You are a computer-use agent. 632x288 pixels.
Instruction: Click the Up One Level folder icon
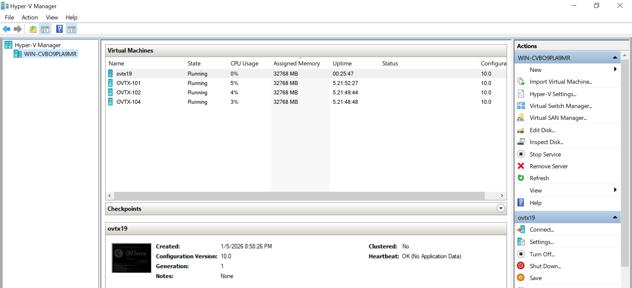point(33,29)
